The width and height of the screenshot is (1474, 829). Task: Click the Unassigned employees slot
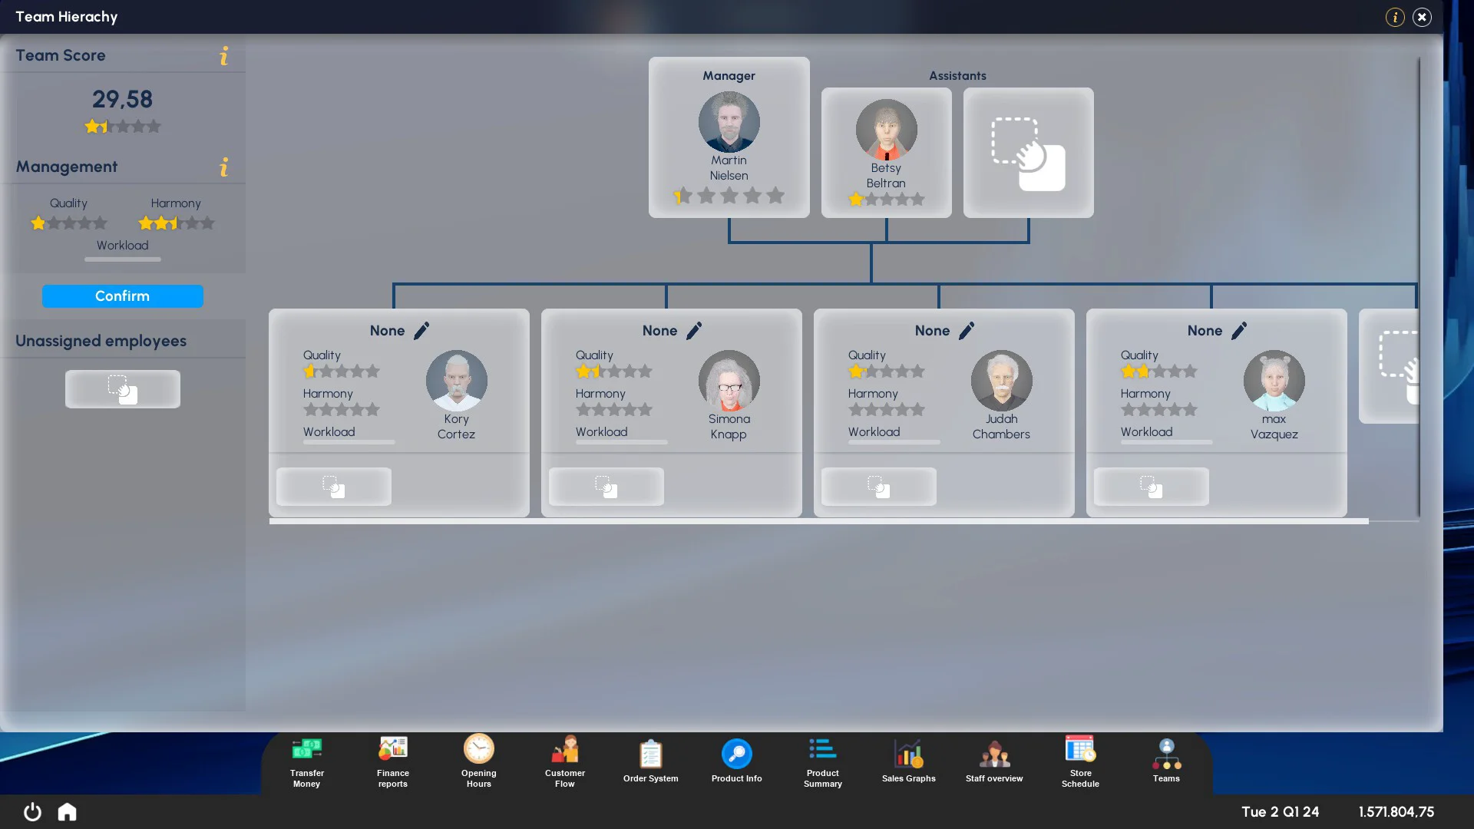pyautogui.click(x=122, y=388)
